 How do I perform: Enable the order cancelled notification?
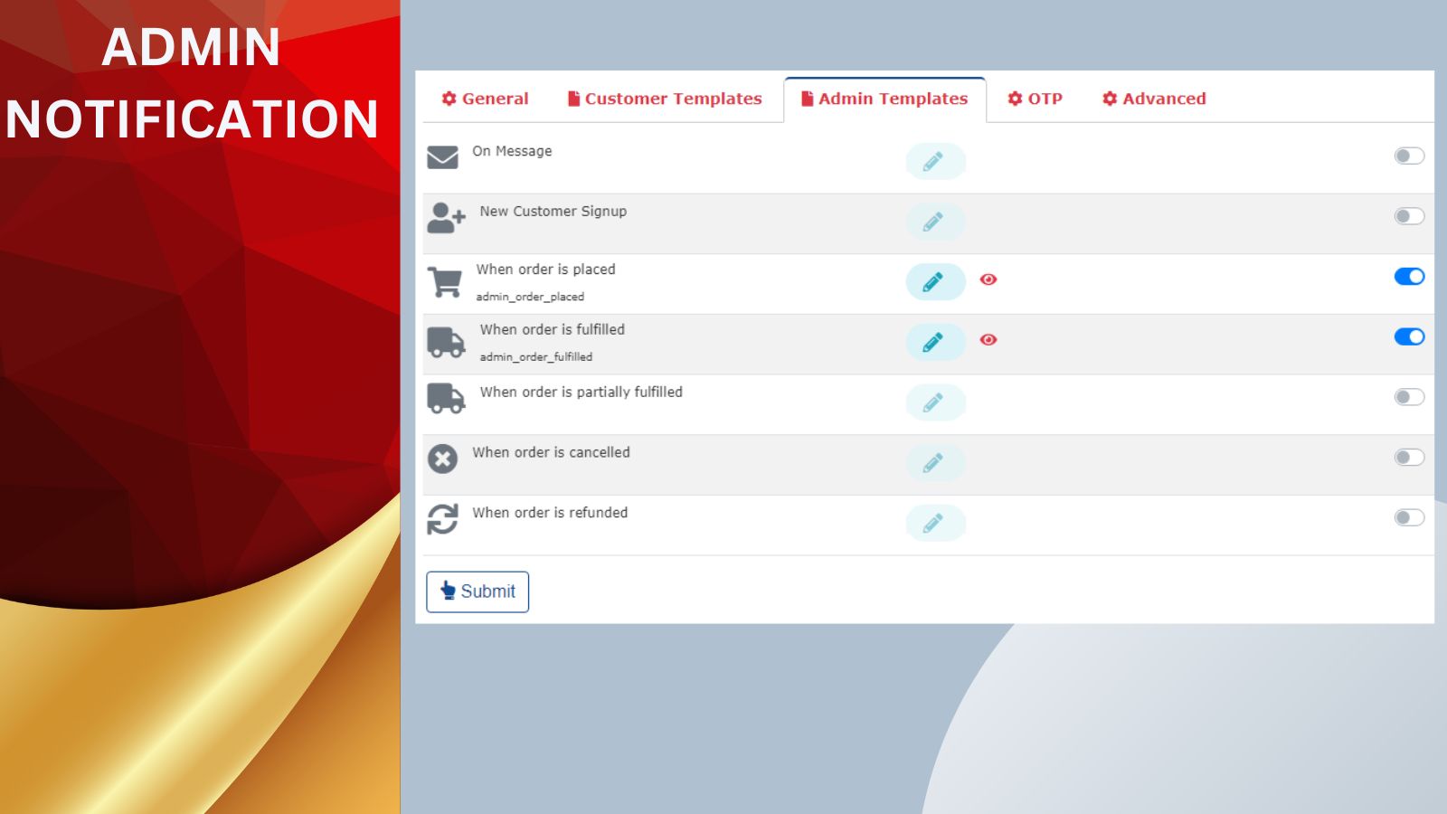tap(1409, 458)
